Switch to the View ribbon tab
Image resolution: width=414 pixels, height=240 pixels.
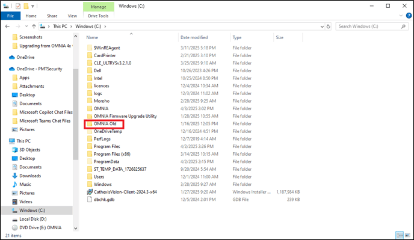72,16
